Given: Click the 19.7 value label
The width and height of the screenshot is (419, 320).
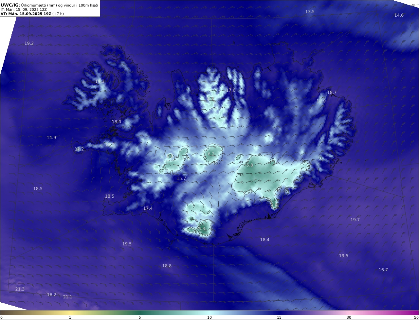Looking at the screenshot, I should (355, 220).
